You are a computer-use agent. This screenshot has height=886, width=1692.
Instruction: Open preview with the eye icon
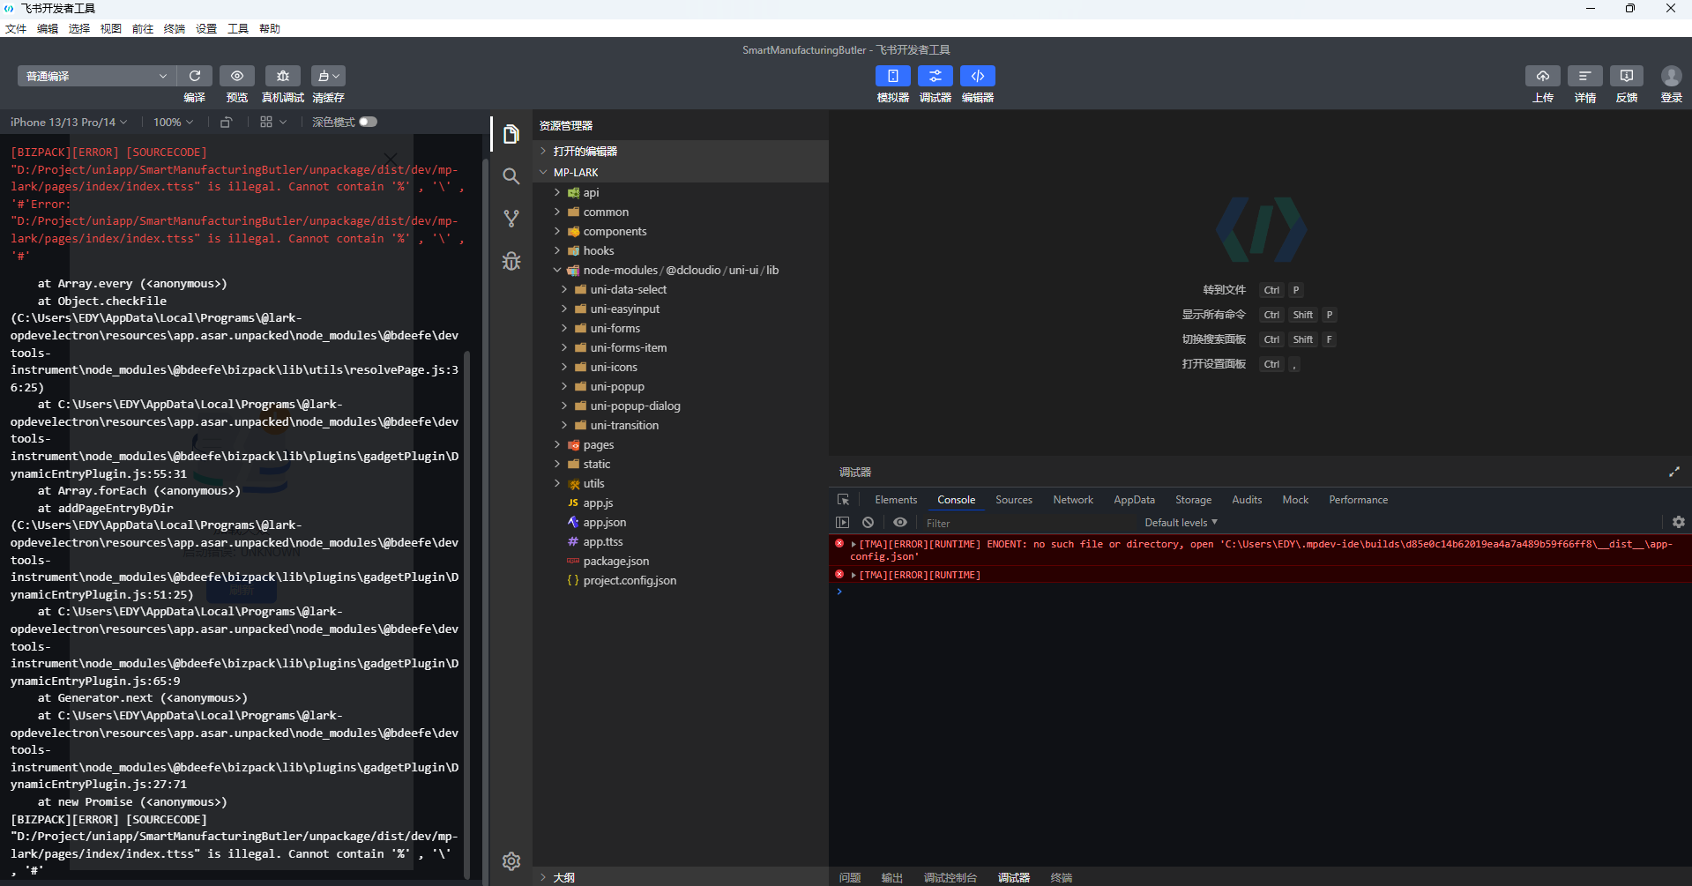237,76
